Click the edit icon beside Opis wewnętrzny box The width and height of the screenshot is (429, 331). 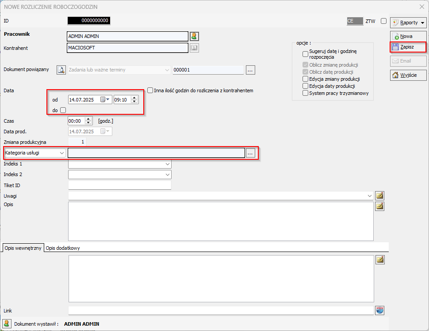point(379,260)
